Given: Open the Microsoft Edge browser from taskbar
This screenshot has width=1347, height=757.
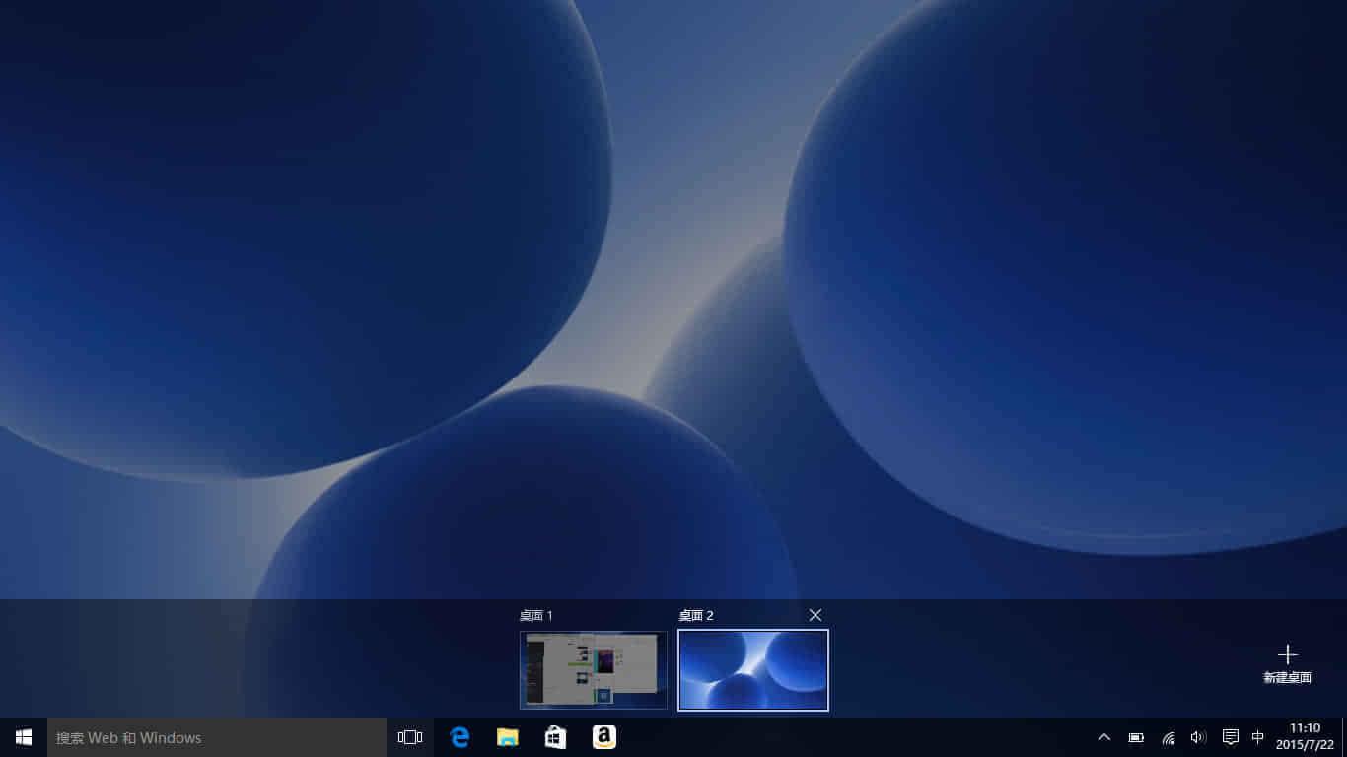Looking at the screenshot, I should (x=460, y=737).
